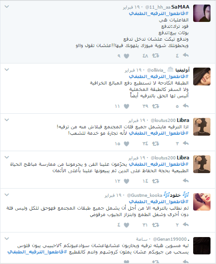Open @loutus200 profile handle in third tweet
This screenshot has height=264, width=216.
pyautogui.click(x=163, y=121)
